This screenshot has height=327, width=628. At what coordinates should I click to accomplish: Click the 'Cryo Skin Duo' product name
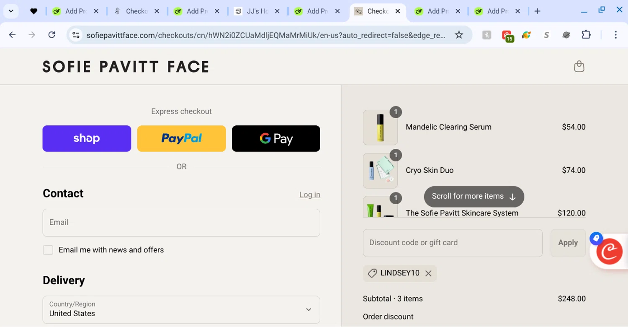430,170
